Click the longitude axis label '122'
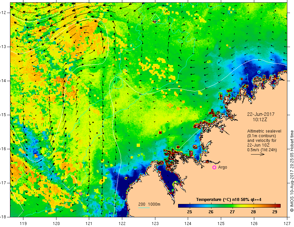Image resolution: width=294 pixels, height=227 pixels. pyautogui.click(x=122, y=223)
